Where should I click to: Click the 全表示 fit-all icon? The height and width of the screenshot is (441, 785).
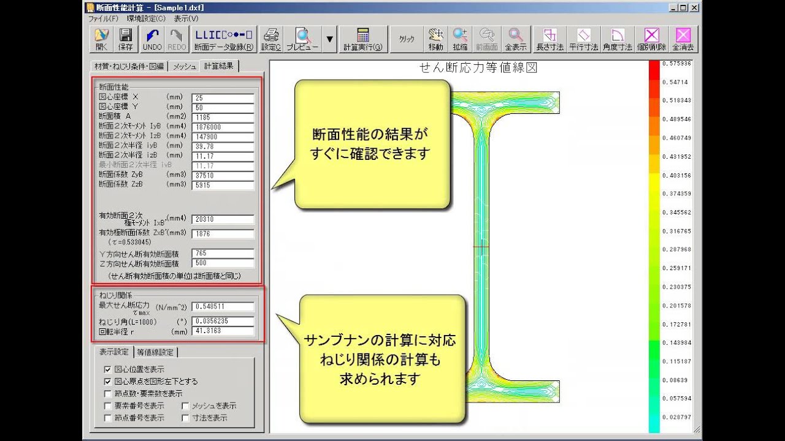516,39
